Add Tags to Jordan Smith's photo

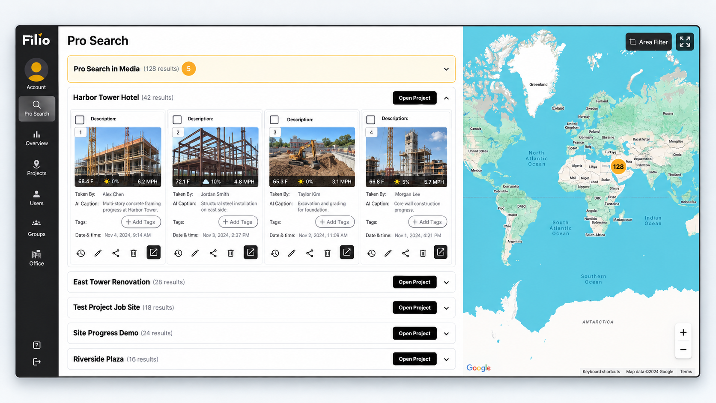pos(238,222)
